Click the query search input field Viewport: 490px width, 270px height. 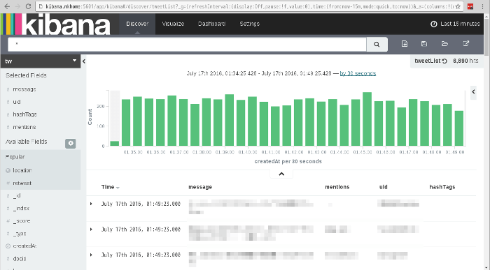[187, 44]
